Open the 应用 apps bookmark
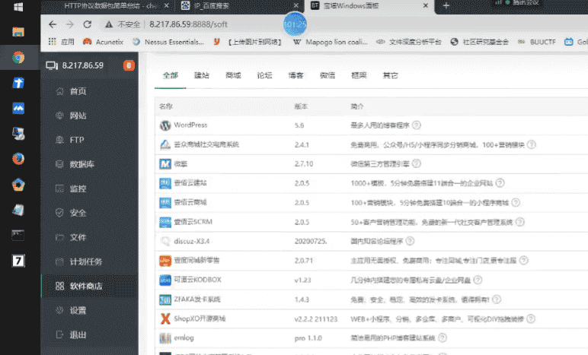 [62, 42]
